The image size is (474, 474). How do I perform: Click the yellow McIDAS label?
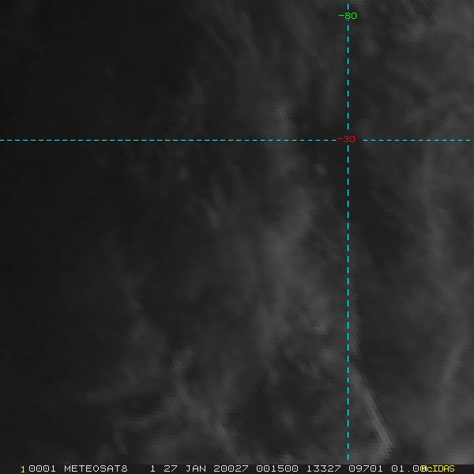(438, 468)
